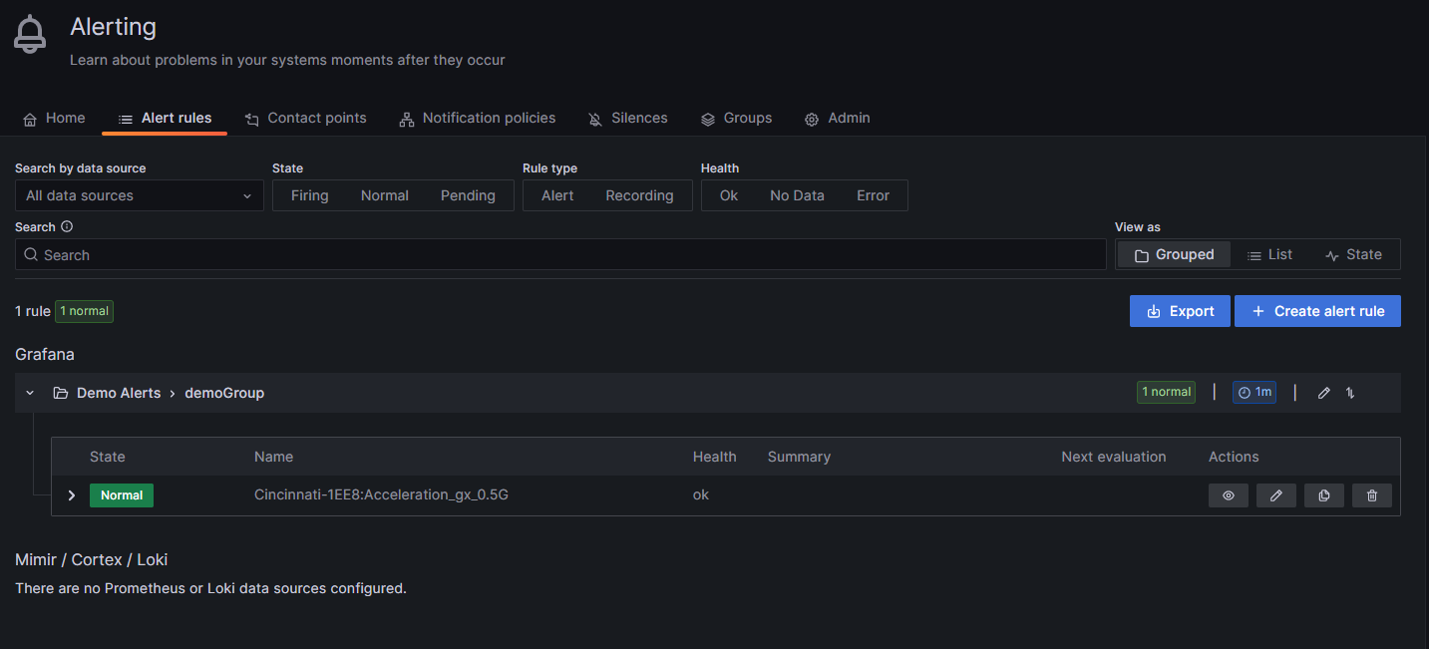View the Cincinnati alert rule (eye icon)
The height and width of the screenshot is (649, 1429).
[x=1229, y=495]
